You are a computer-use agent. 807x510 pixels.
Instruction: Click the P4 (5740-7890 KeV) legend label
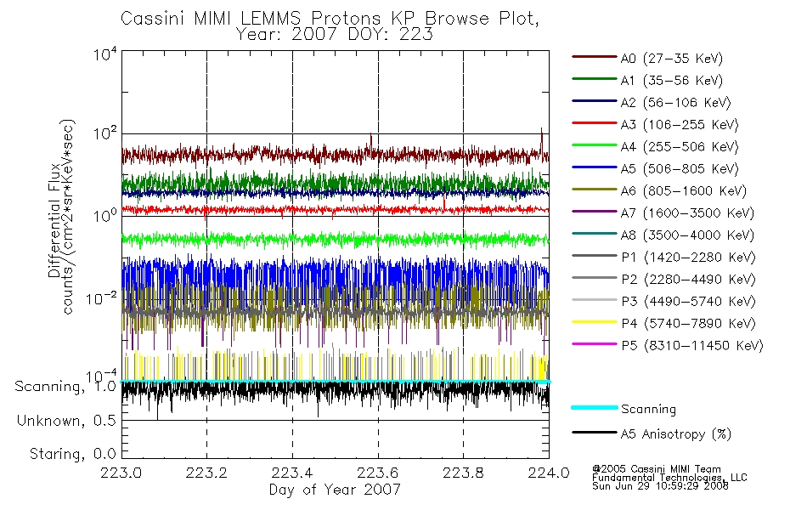click(x=688, y=324)
